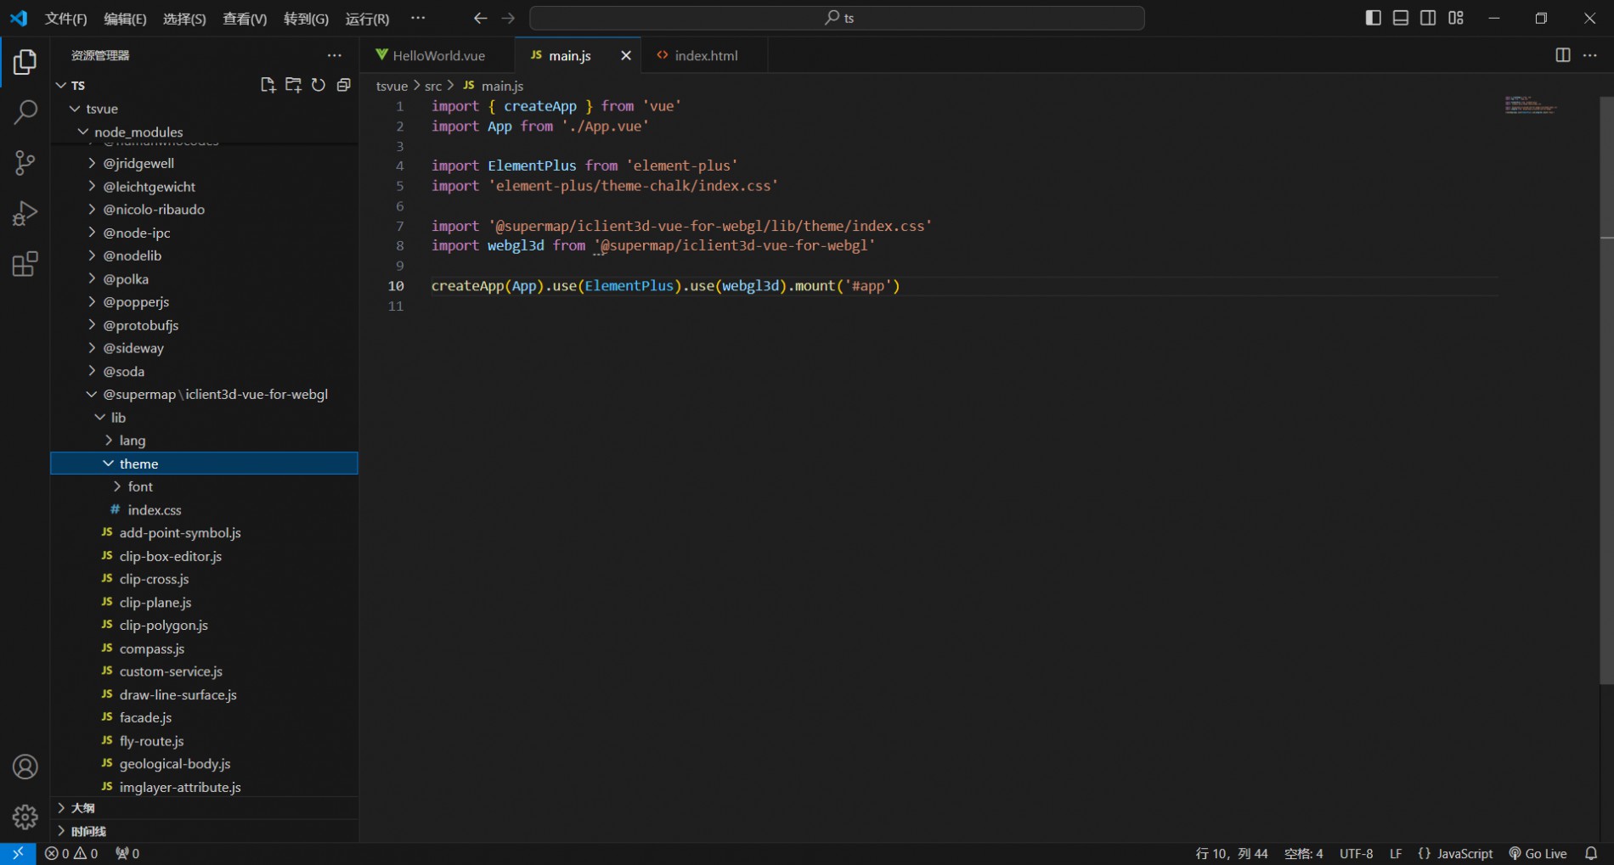Change indentation setting 空格: 4
The height and width of the screenshot is (865, 1614).
click(1303, 854)
